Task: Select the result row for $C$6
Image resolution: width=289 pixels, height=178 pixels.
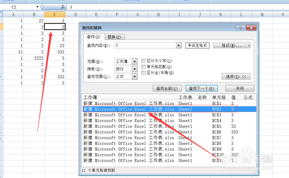Action: coord(169,132)
